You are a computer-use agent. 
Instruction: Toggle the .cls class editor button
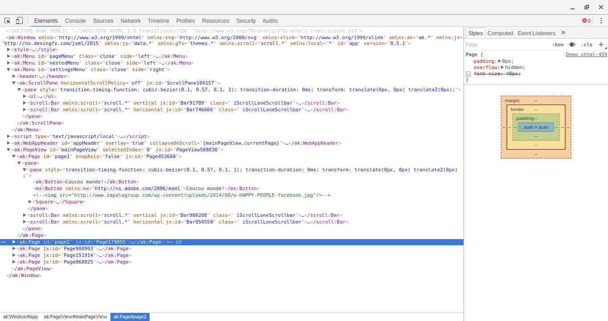[x=587, y=45]
